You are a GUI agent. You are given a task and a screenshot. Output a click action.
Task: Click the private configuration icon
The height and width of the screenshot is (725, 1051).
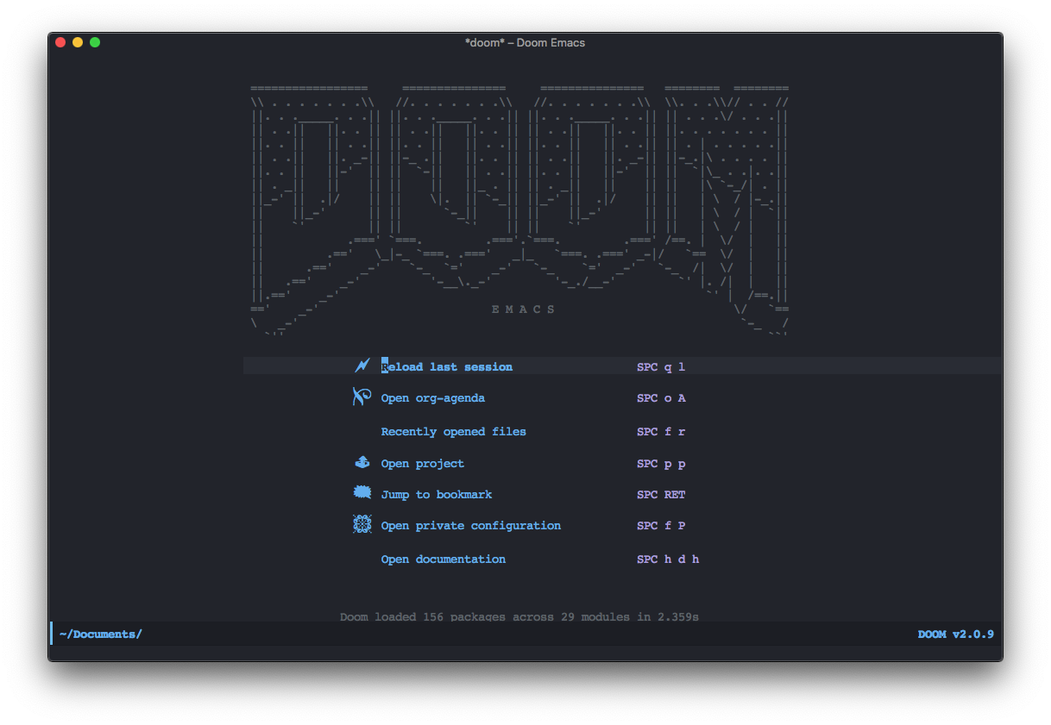click(x=362, y=524)
